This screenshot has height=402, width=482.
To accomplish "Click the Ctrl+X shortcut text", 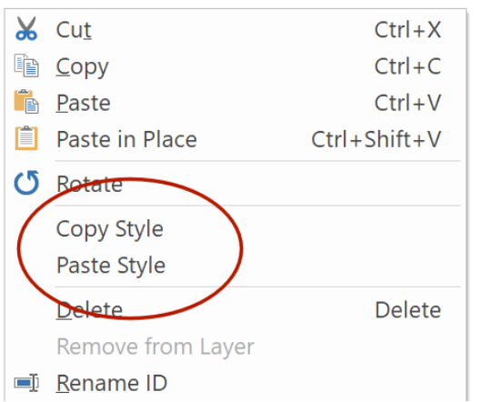I will point(407,30).
